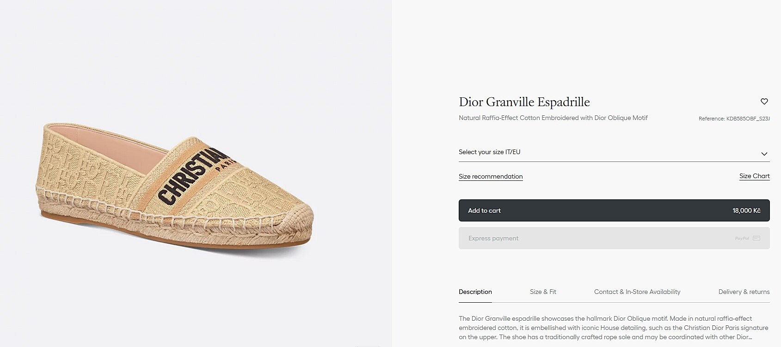Screen dimensions: 781x347
Task: Switch to the Description tab
Action: pyautogui.click(x=475, y=292)
